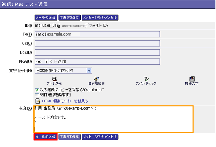Image resolution: width=216 pixels, height=147 pixels.
Task: Enable the read receipt request checkbox
Action: [x=37, y=95]
